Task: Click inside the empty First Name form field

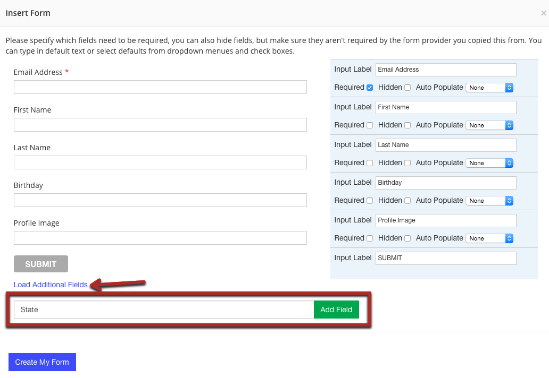Action: 160,125
